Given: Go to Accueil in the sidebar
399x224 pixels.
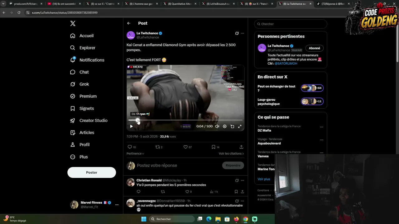Looking at the screenshot, I should click(x=82, y=36).
